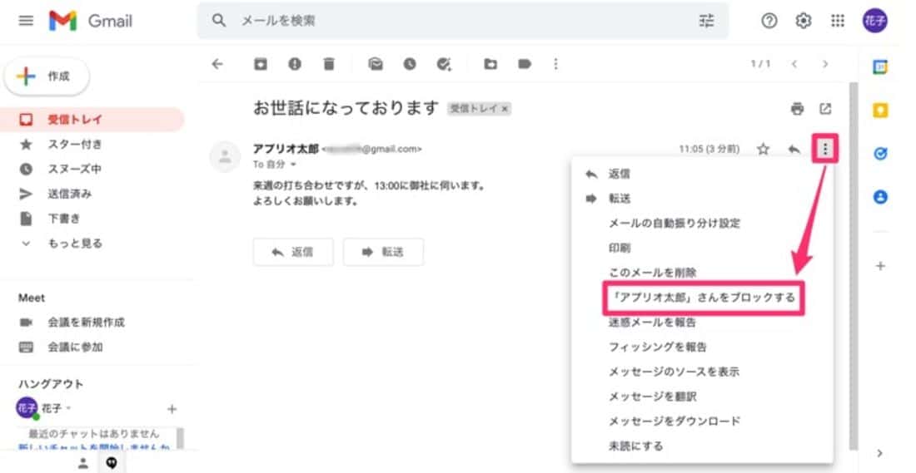Open Google Calendar side panel
This screenshot has height=473, width=916.
click(x=880, y=67)
